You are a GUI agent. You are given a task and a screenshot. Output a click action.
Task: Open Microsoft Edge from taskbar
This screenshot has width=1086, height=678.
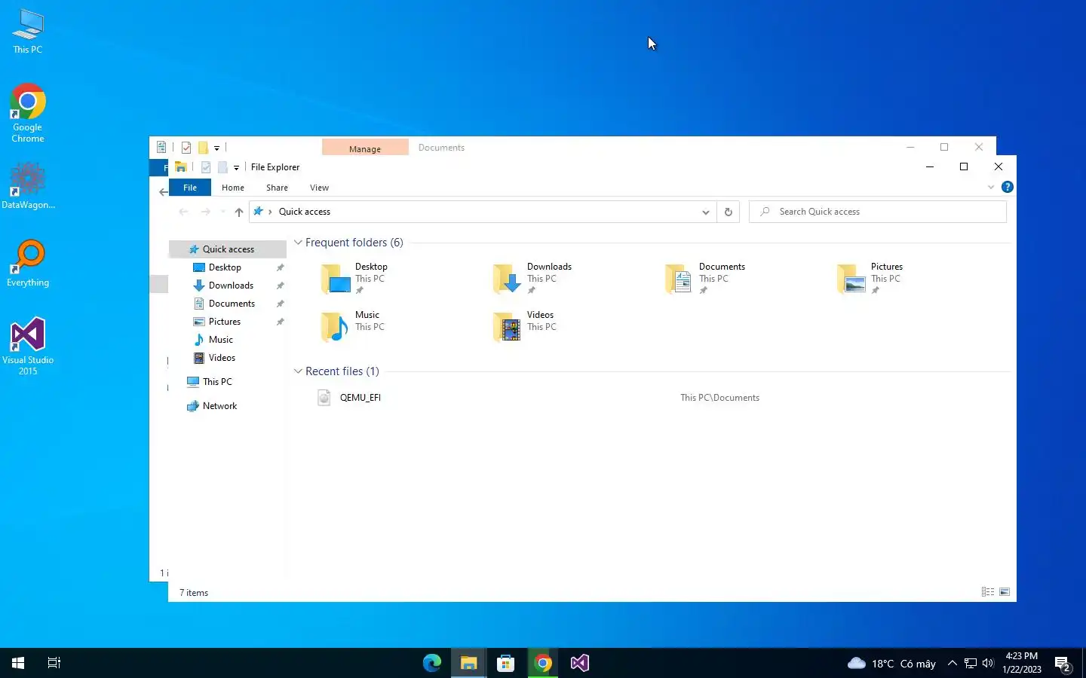[x=432, y=663]
